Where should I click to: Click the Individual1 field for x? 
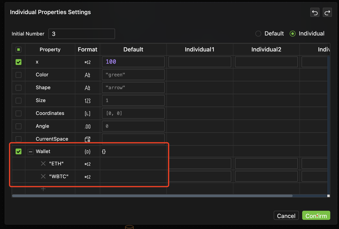pyautogui.click(x=200, y=62)
